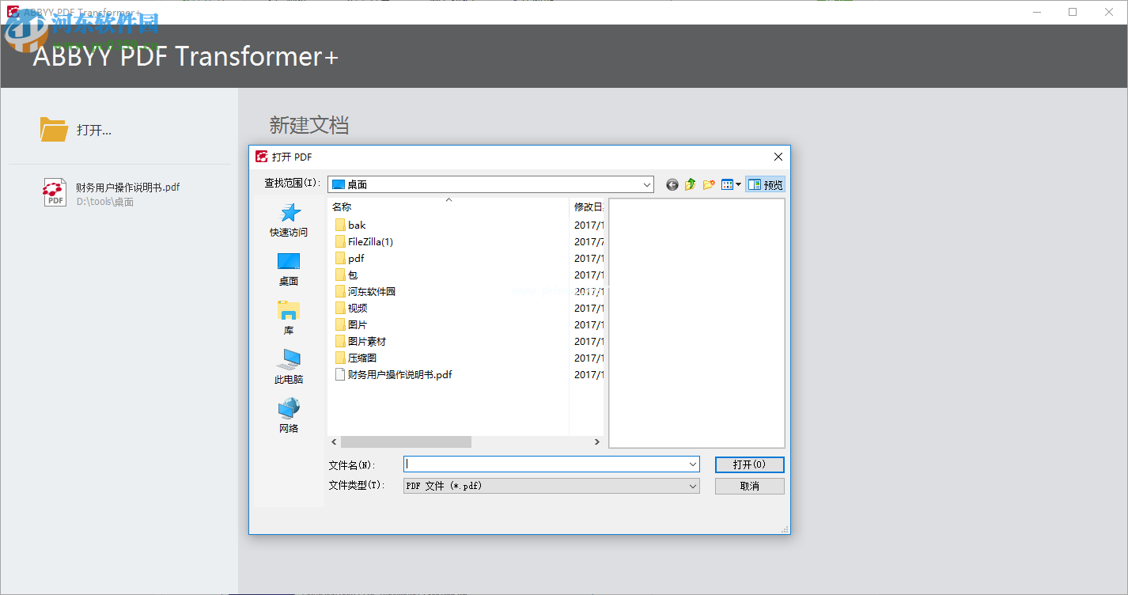Image resolution: width=1128 pixels, height=595 pixels.
Task: Click the pdf folder's yellow icon
Action: click(340, 258)
